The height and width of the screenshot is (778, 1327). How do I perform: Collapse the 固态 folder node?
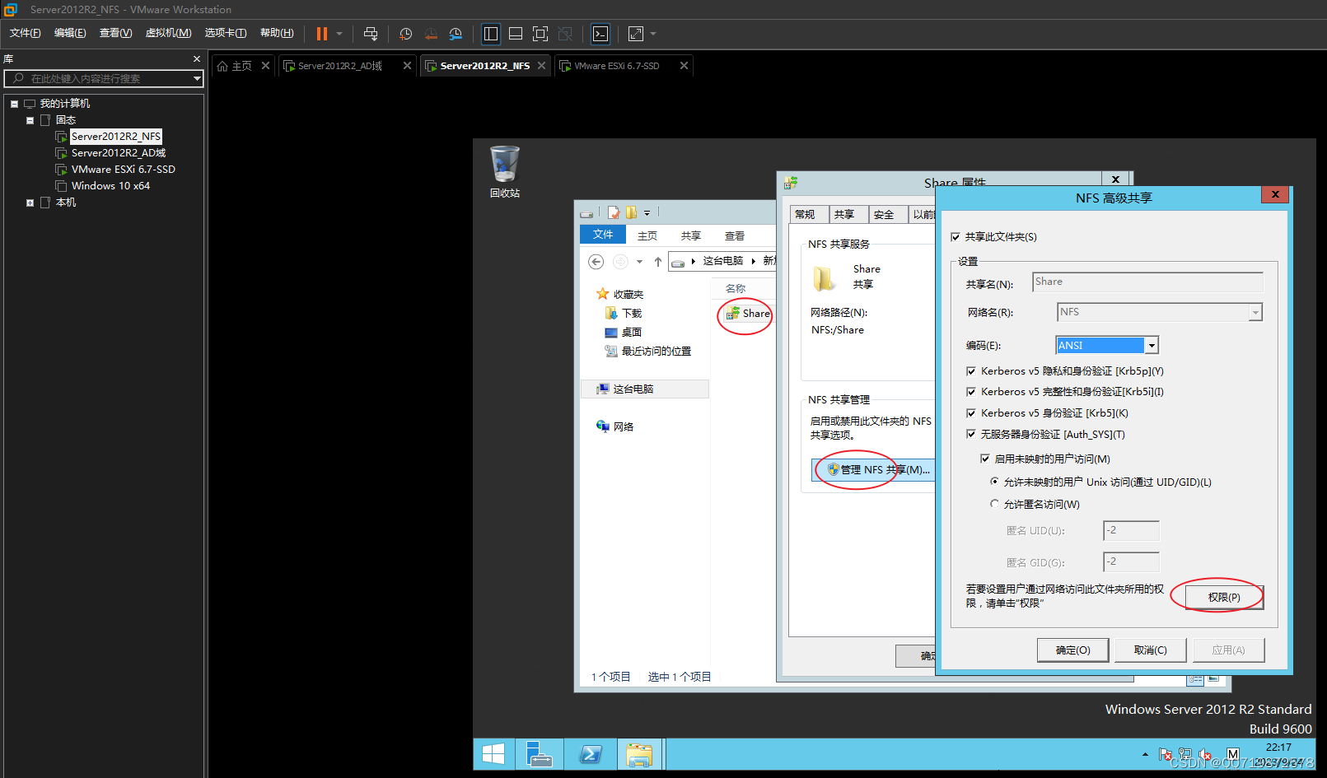coord(30,120)
